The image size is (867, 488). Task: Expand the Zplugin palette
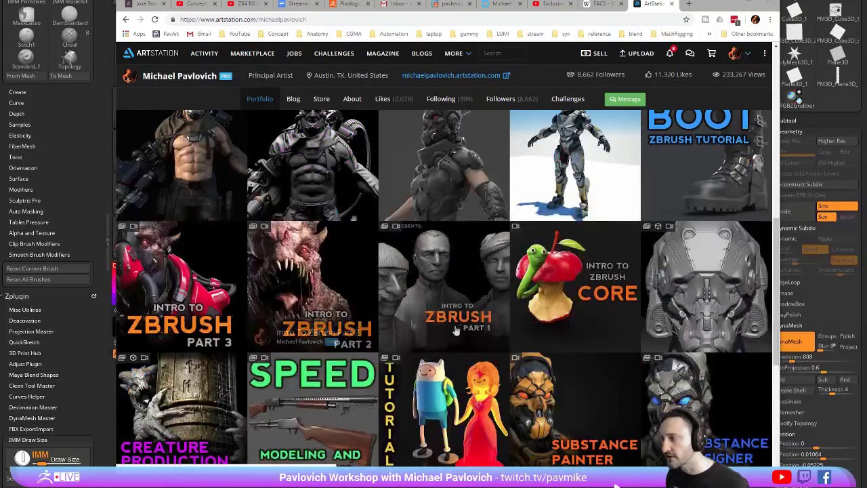[x=17, y=296]
